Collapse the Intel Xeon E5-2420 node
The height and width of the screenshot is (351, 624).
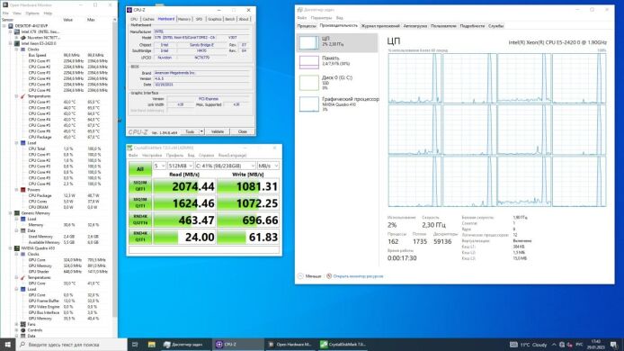tap(11, 43)
